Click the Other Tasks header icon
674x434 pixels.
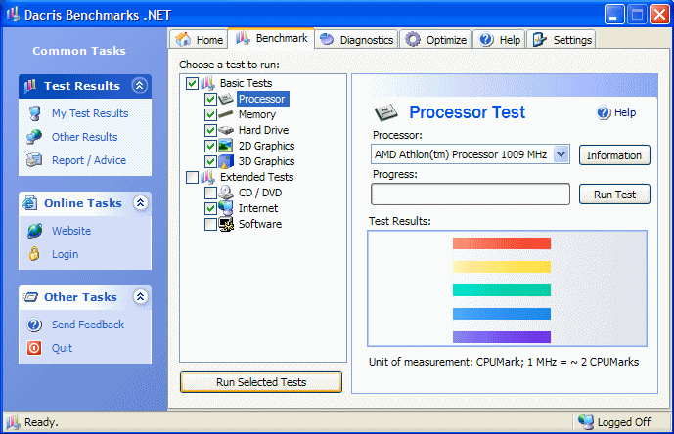pos(30,297)
